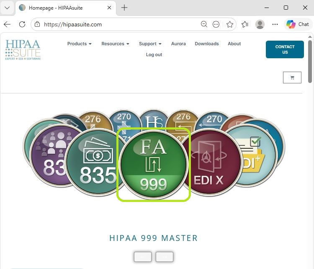
Task: Click the previous slide arrow button
Action: [x=143, y=257]
